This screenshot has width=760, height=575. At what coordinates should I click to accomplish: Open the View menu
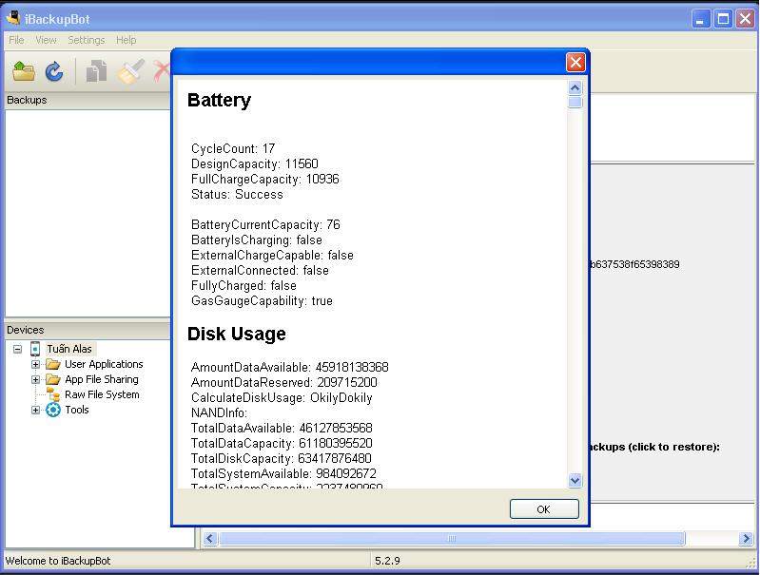[x=46, y=40]
